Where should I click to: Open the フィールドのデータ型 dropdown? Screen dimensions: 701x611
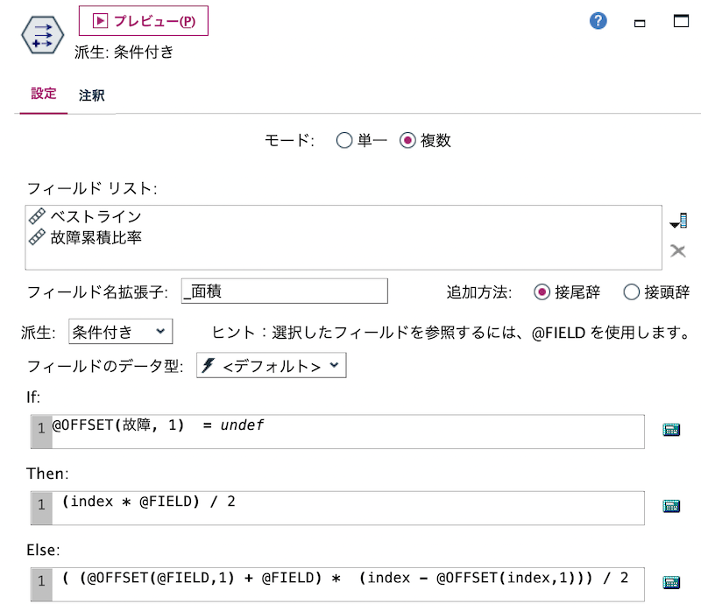pos(272,366)
